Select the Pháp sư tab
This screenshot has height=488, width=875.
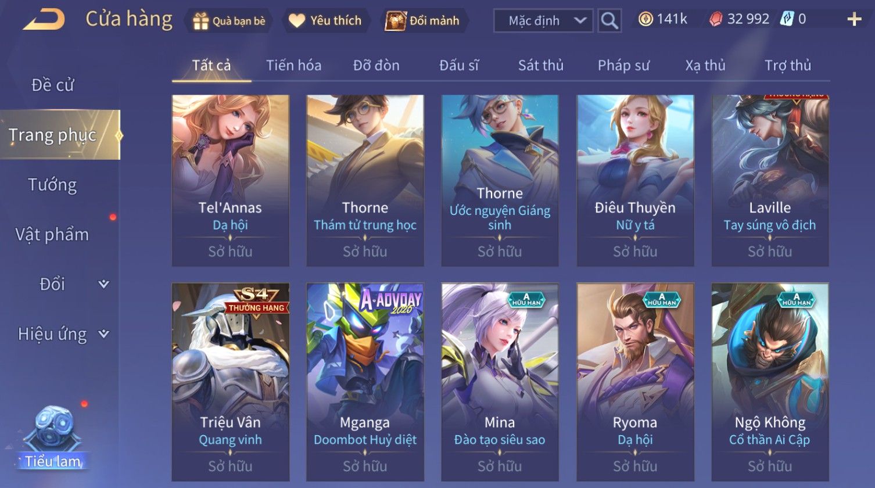coord(623,66)
